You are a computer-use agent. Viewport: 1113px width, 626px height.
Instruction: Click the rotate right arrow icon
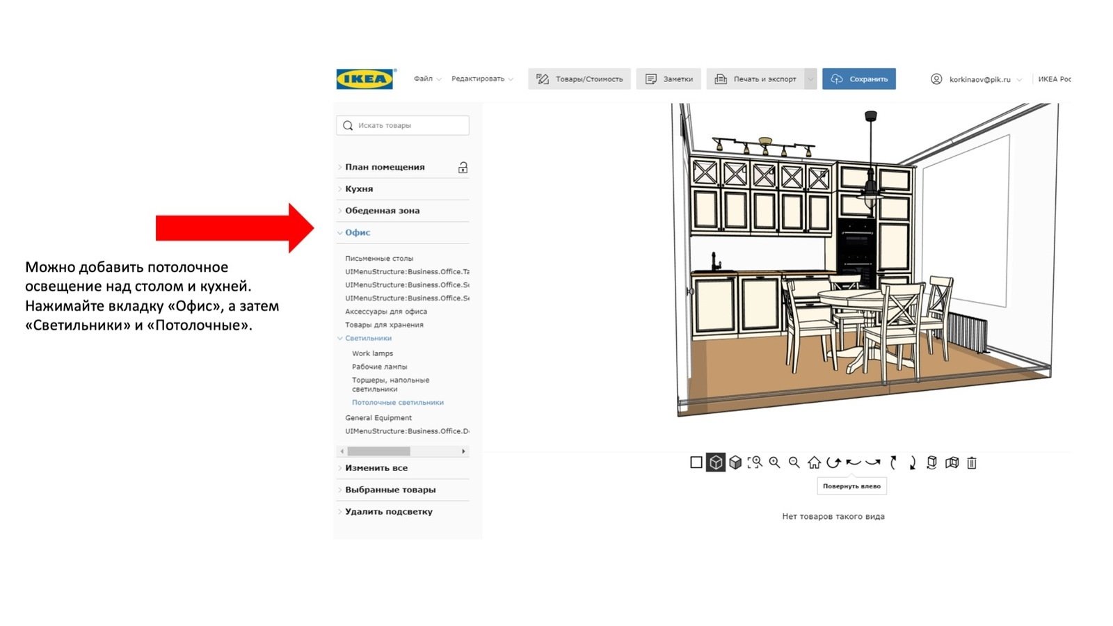pos(873,463)
